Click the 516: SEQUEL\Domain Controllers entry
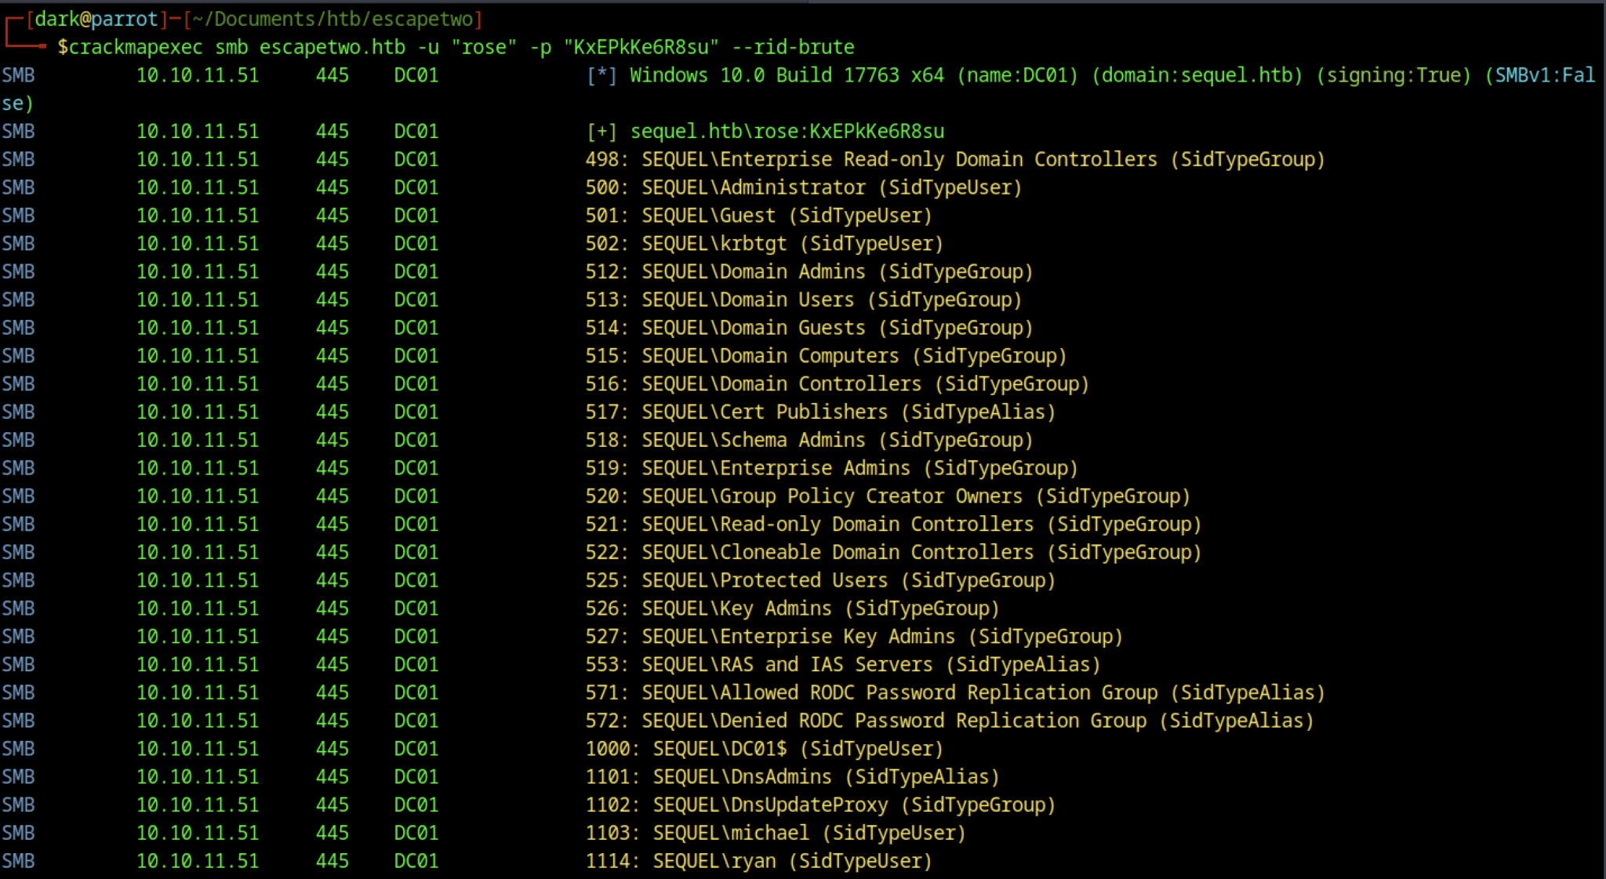 coord(838,384)
